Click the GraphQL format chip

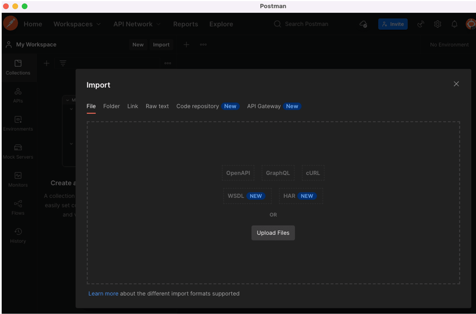[x=278, y=173]
